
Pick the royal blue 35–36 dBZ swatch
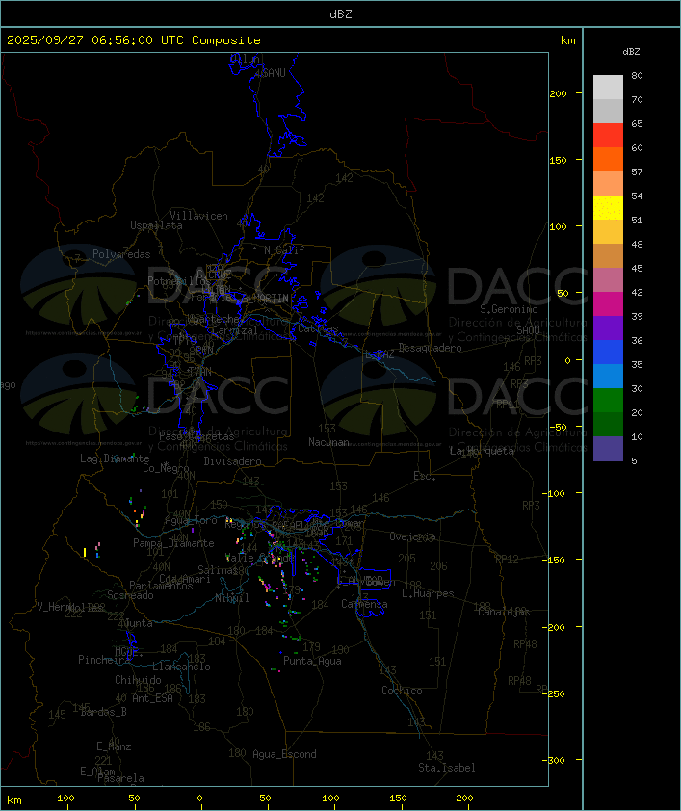(x=608, y=352)
